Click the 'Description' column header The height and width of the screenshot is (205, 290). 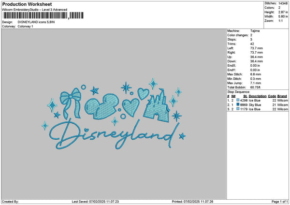coord(258,96)
